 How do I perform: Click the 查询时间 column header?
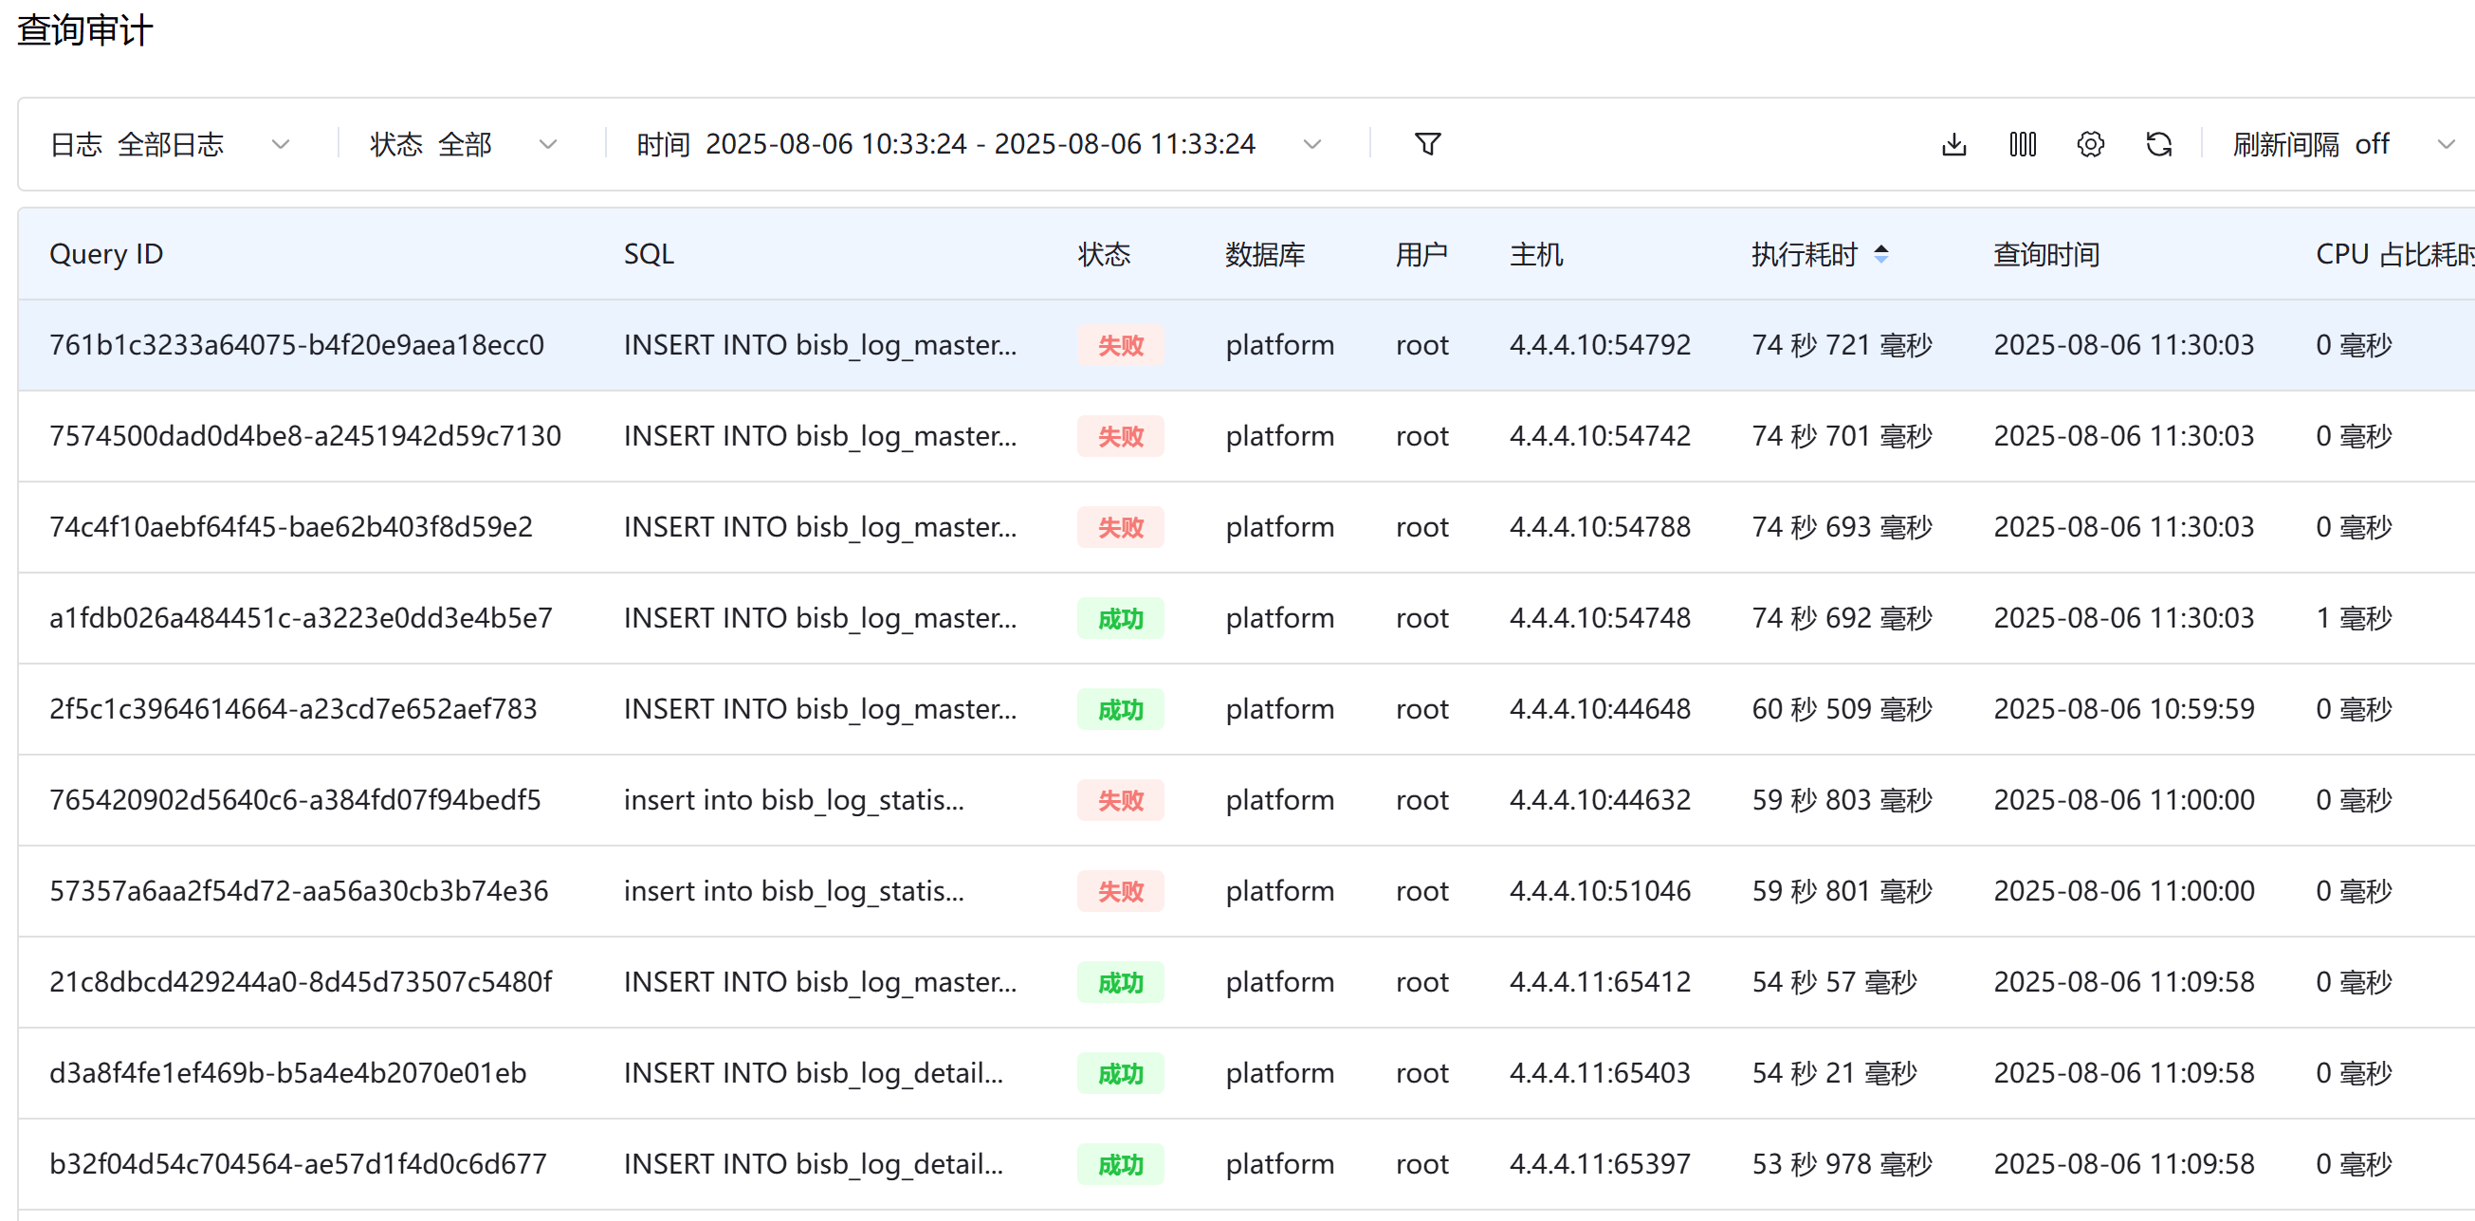tap(2045, 254)
